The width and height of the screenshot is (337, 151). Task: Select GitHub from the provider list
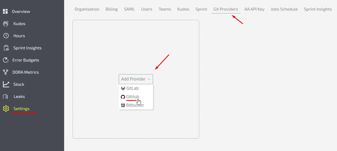coord(132,97)
